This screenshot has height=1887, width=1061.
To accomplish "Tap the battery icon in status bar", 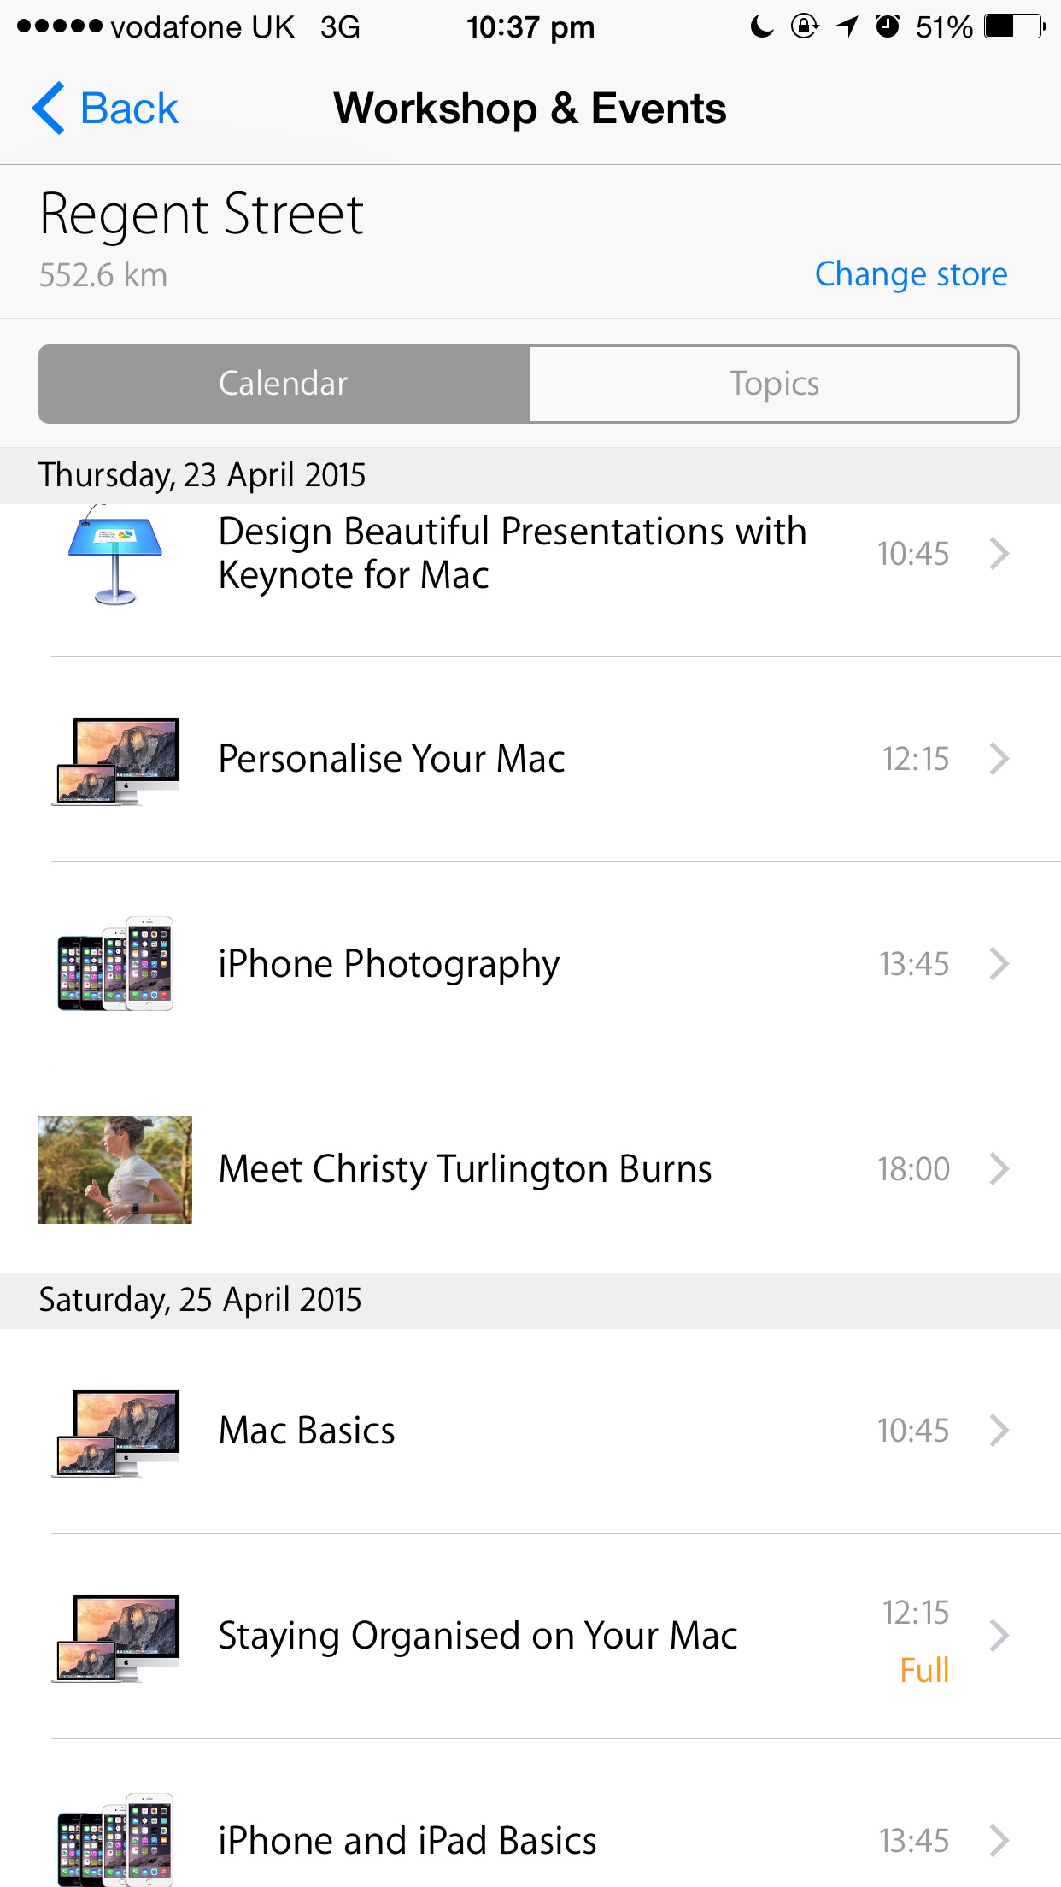I will [x=1015, y=26].
